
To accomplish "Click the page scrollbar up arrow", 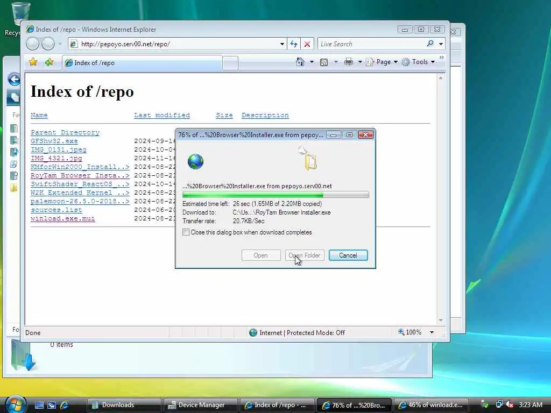I will point(441,78).
